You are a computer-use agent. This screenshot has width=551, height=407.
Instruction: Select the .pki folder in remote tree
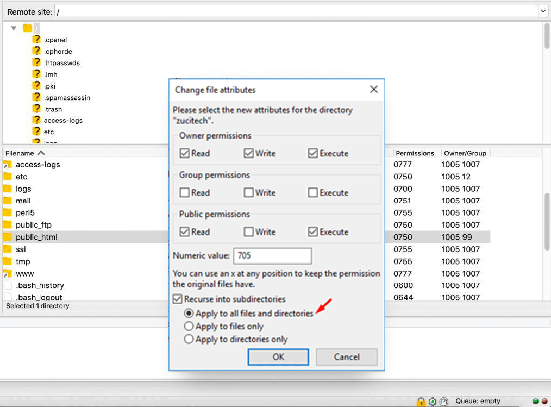[49, 86]
